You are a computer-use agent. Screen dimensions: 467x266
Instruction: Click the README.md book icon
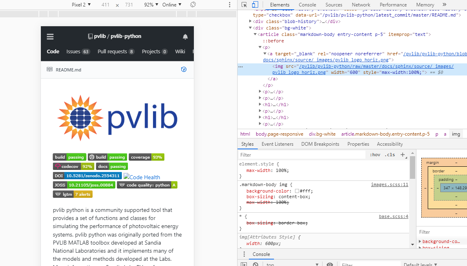pos(49,69)
